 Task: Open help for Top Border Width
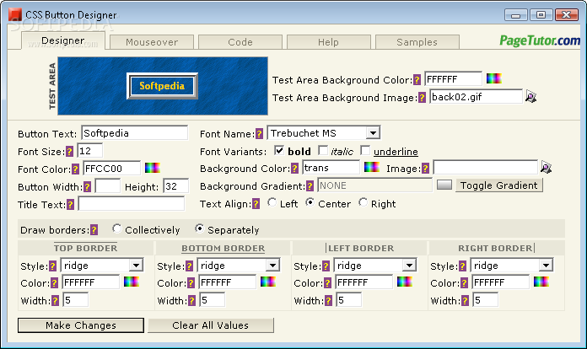pos(56,300)
